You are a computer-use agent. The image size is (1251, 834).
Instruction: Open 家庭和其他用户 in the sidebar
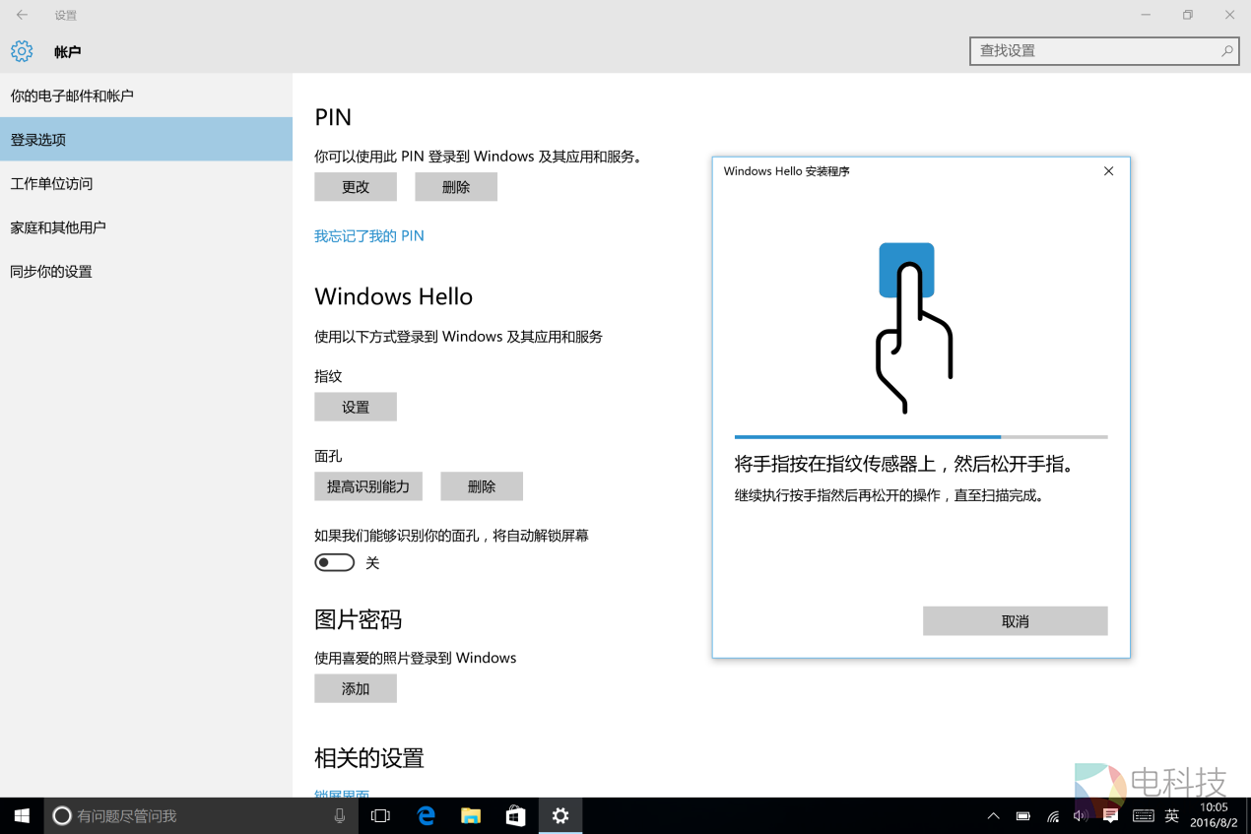click(x=58, y=227)
